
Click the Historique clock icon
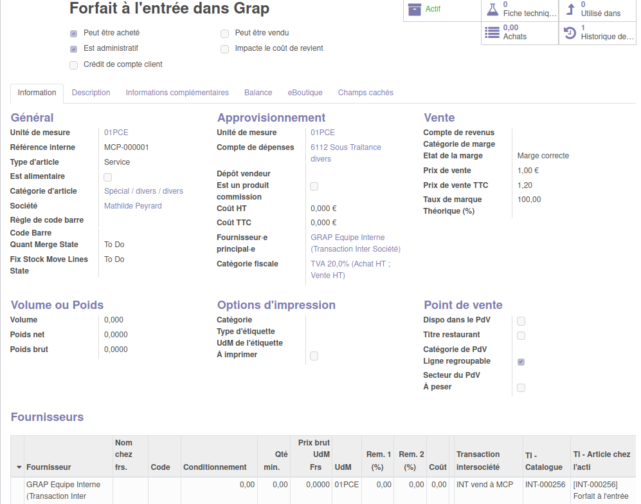point(570,33)
